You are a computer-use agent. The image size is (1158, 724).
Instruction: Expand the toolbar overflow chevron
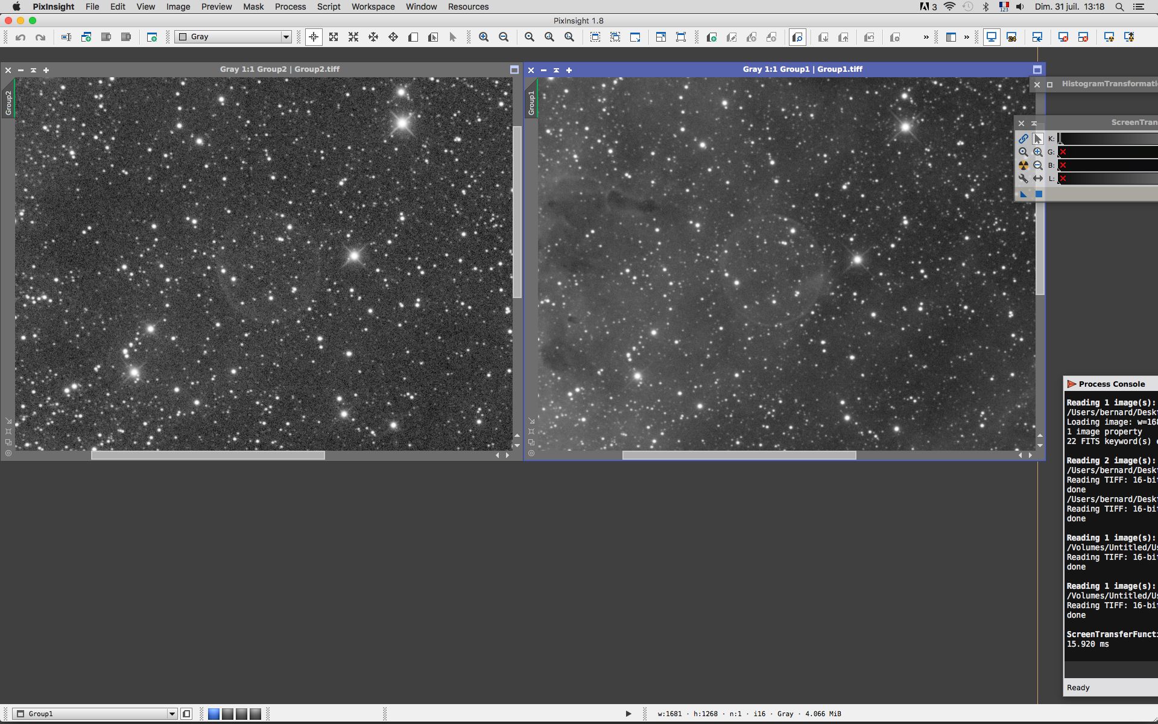pos(926,37)
